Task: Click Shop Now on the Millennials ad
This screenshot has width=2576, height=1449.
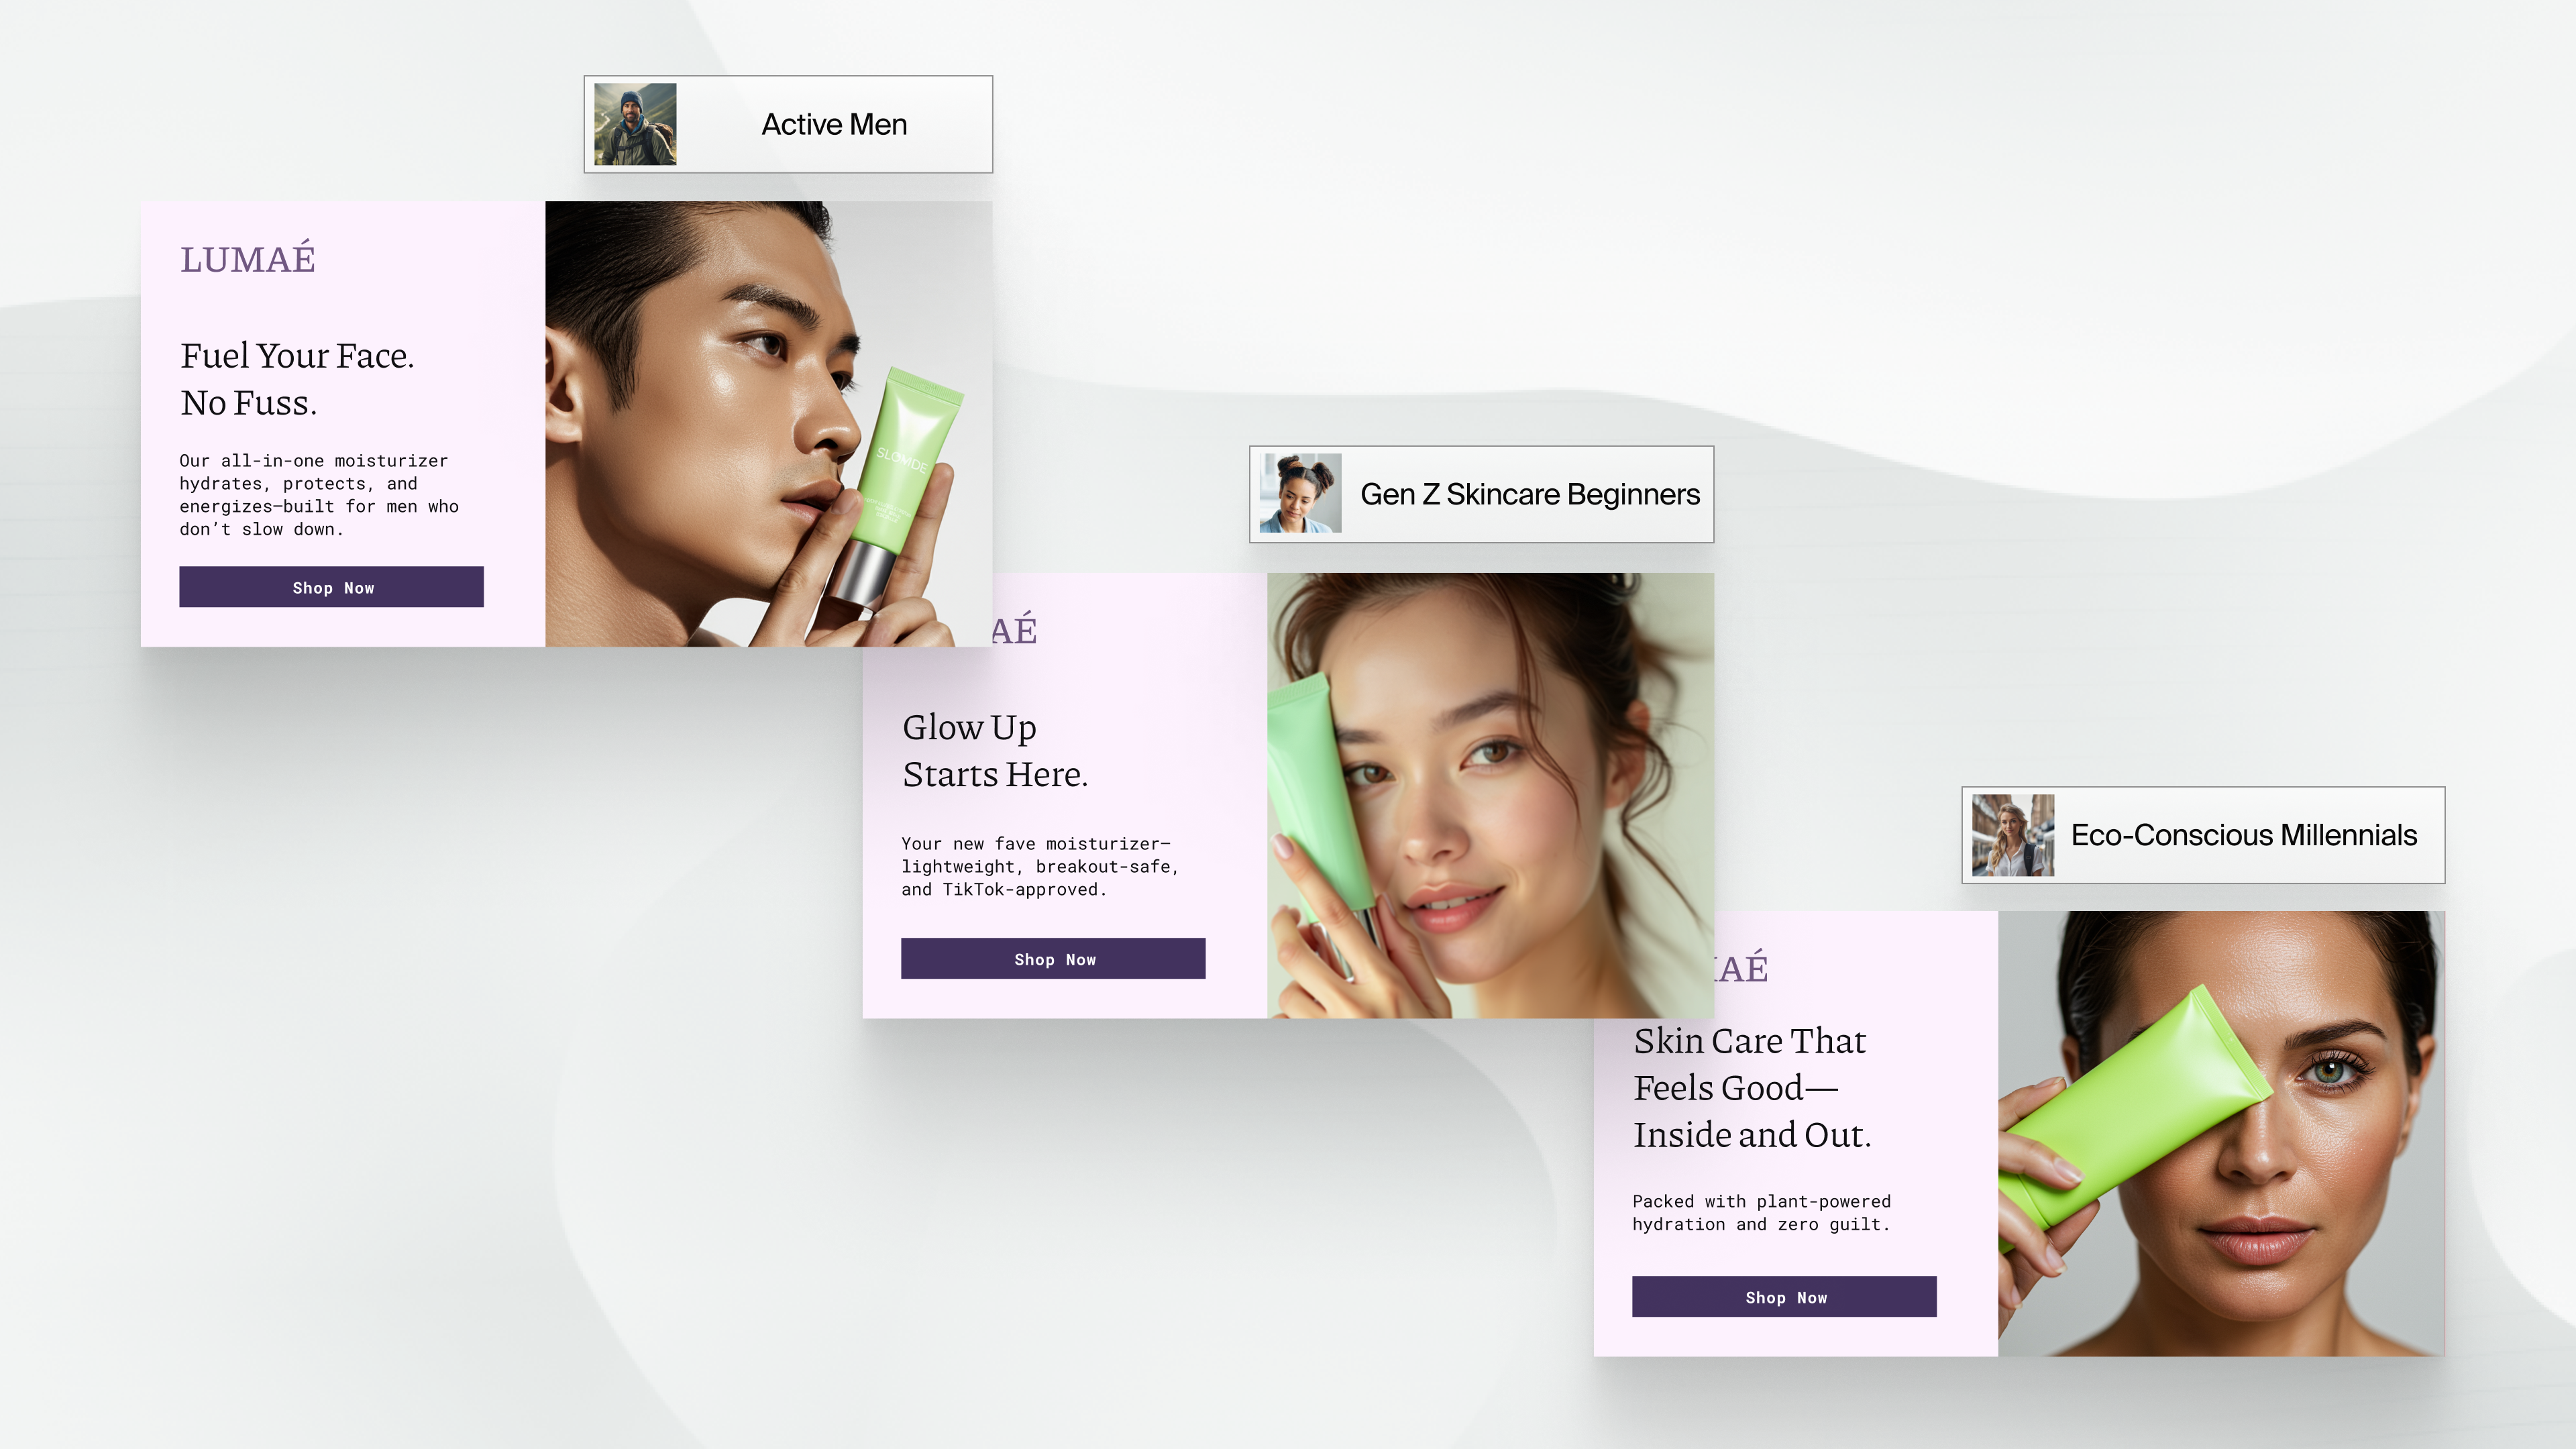Action: click(1784, 1297)
